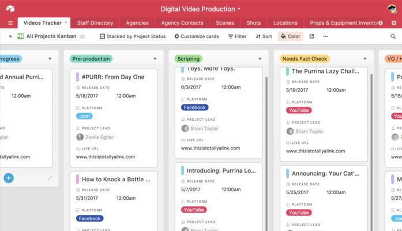Click live URL in #PURR card
Screen dimensions: 402x231
point(106,157)
